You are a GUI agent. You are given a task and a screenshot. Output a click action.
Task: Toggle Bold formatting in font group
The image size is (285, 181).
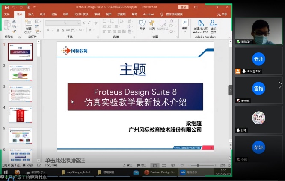coord(47,30)
